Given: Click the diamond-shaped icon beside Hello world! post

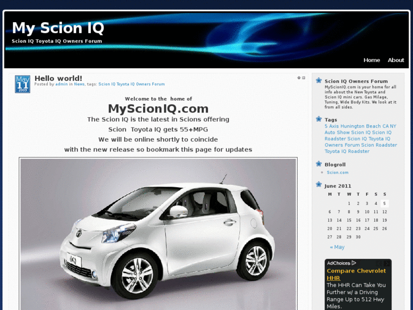Looking at the screenshot, I should pos(299,78).
